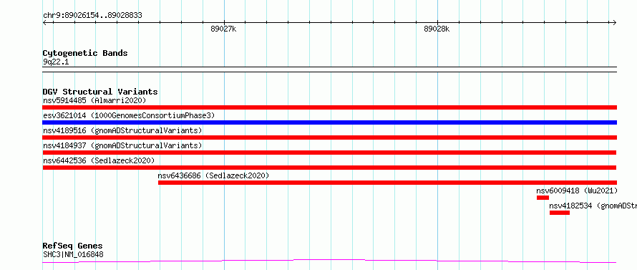Open the esv3621014 (1000GenomesConsortiumPhase3) label
The height and width of the screenshot is (270, 637).
point(128,115)
